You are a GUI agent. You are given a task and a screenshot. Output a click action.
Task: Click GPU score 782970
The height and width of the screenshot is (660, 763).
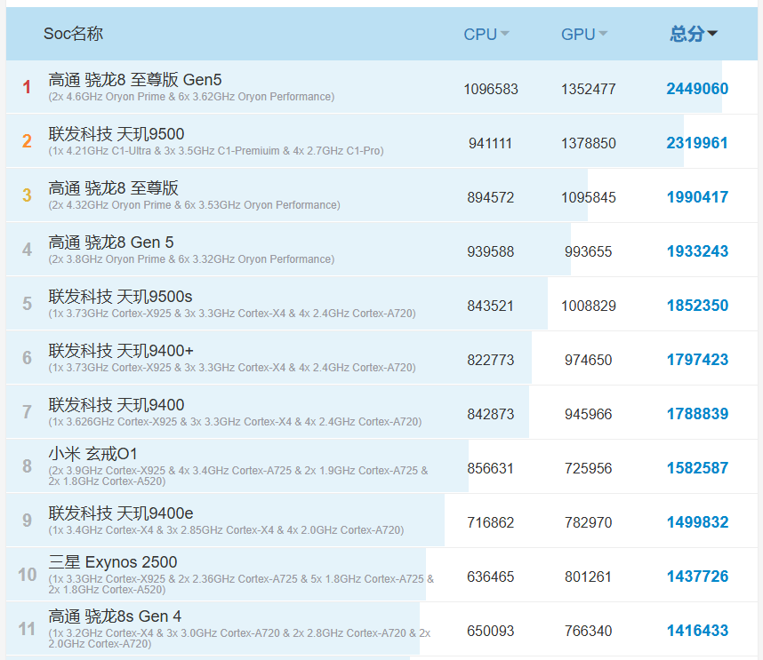(589, 522)
